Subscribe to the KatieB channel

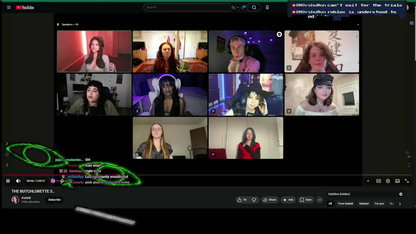[55, 200]
